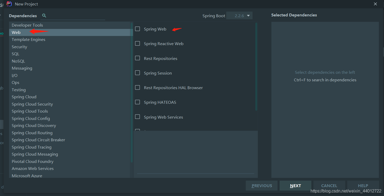The image size is (384, 196).
Task: Open the Spring Boot version dropdown
Action: [239, 16]
